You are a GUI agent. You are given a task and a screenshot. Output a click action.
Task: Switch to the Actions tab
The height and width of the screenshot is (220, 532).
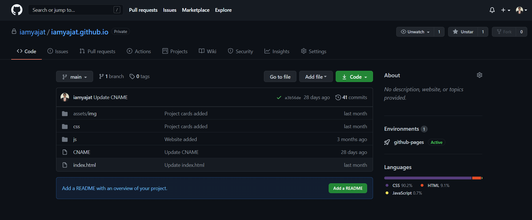(139, 51)
